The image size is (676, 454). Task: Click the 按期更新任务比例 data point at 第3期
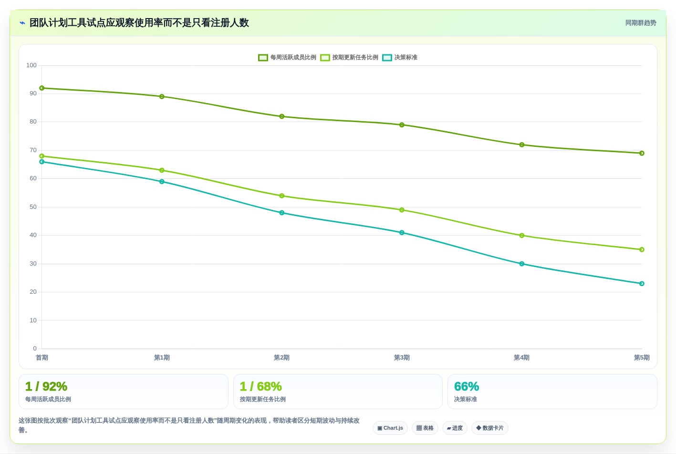[402, 210]
